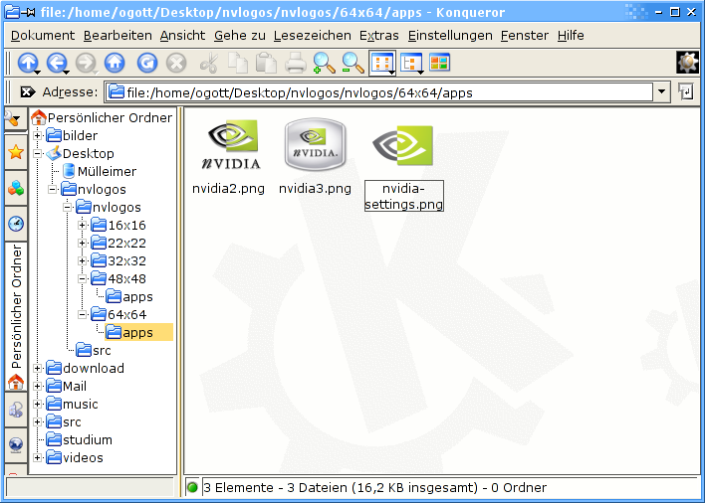Expand the 22x22 folder node

[x=83, y=243]
